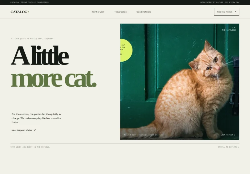Screen dimensions: 250x174
Task: Click A field guide to living well tagline
Action: coord(32,38)
